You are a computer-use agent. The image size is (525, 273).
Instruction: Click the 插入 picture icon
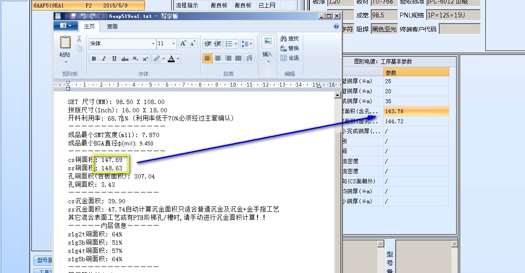point(268,41)
